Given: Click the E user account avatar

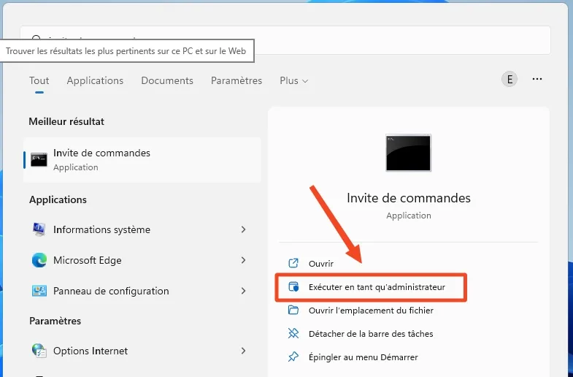Looking at the screenshot, I should [x=509, y=79].
